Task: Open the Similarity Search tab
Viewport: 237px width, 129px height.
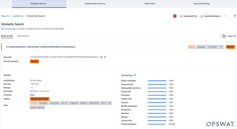Action: (39, 4)
